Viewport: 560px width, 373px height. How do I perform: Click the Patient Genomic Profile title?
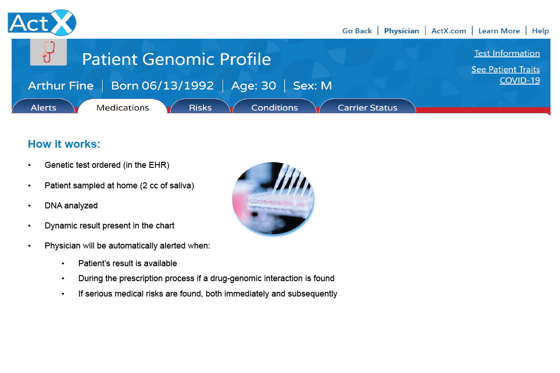pyautogui.click(x=176, y=59)
